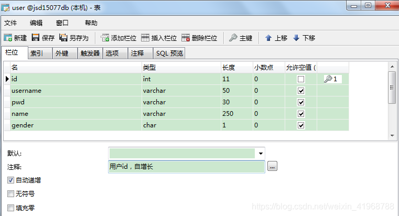Open the 文件 menu
The image size is (399, 216).
10,23
